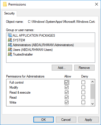Check Deny for Read & execute

83,92
